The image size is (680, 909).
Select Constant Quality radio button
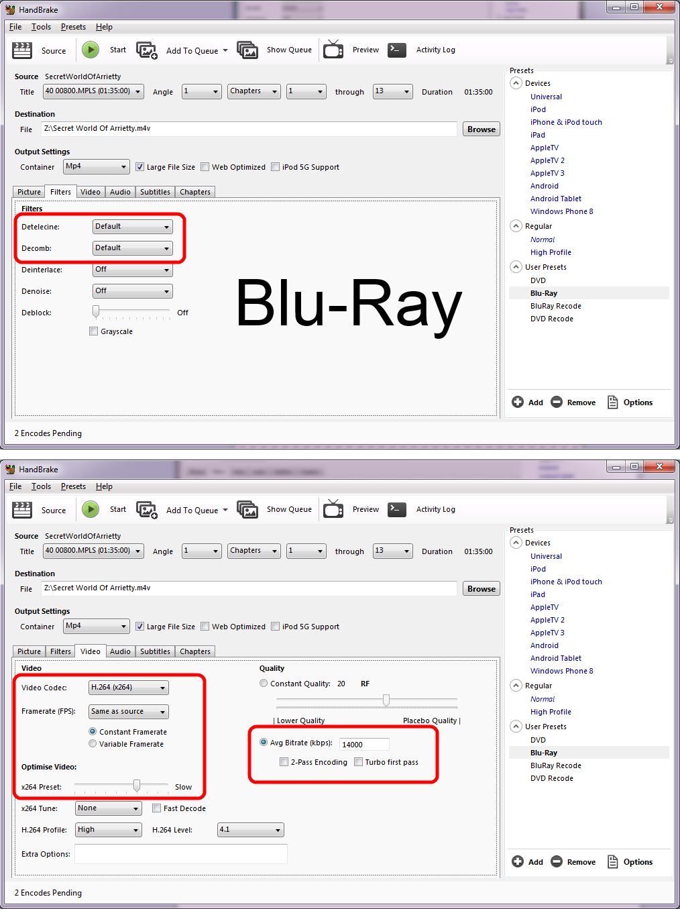point(264,684)
